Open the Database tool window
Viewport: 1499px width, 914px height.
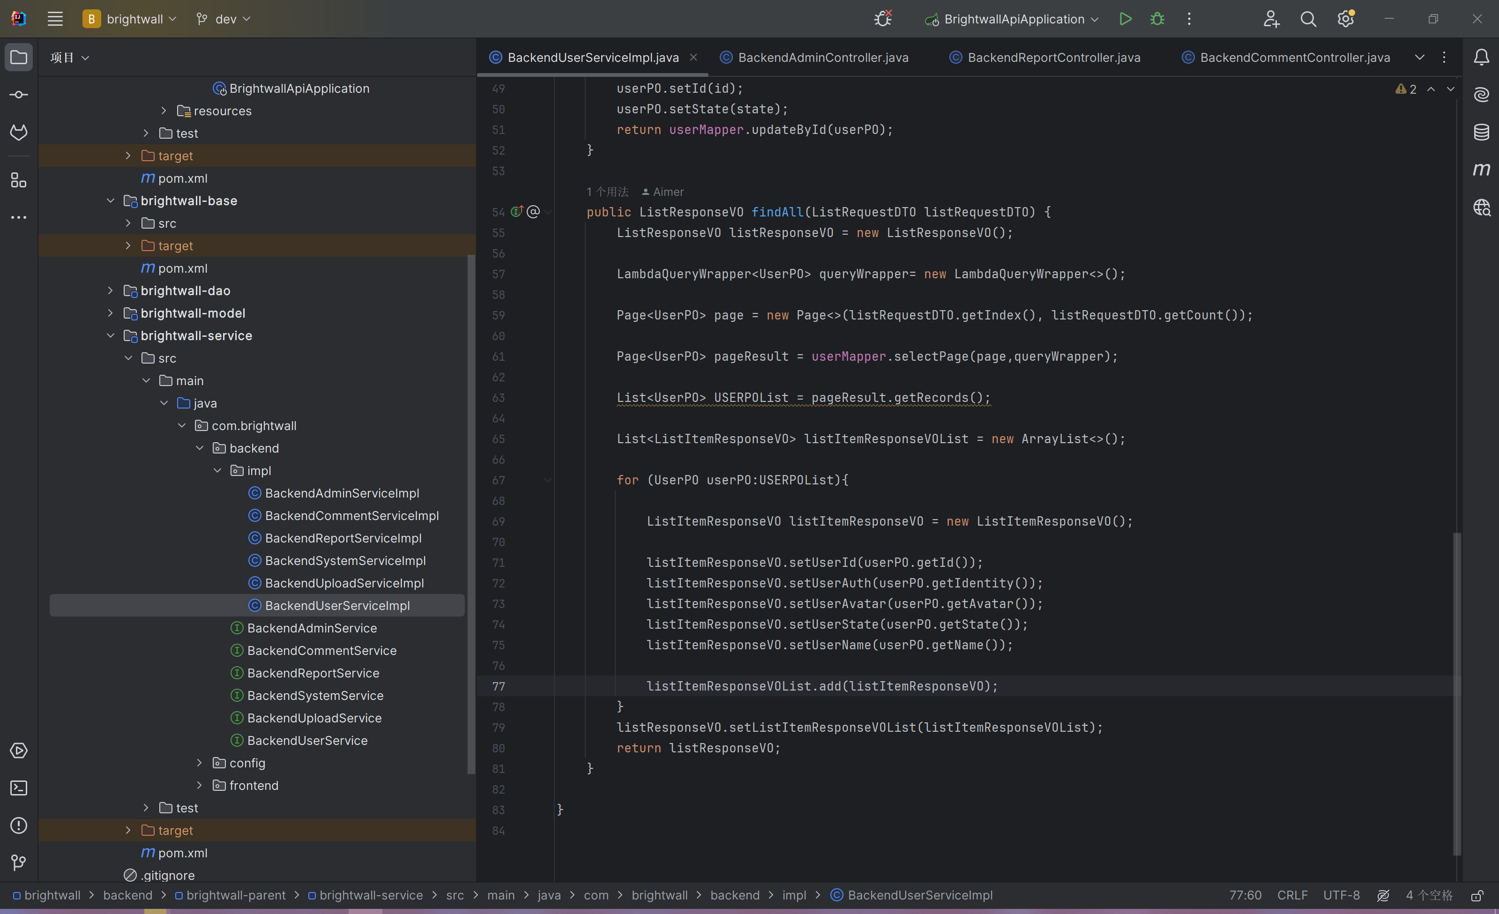[x=1481, y=132]
